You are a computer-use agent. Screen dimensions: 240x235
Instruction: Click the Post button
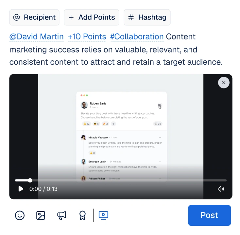point(209,215)
